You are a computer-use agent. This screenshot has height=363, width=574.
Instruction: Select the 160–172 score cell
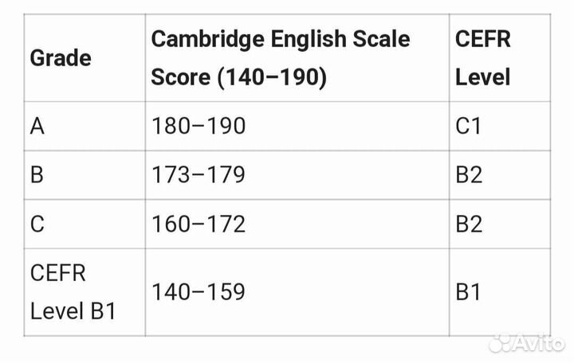[199, 224]
